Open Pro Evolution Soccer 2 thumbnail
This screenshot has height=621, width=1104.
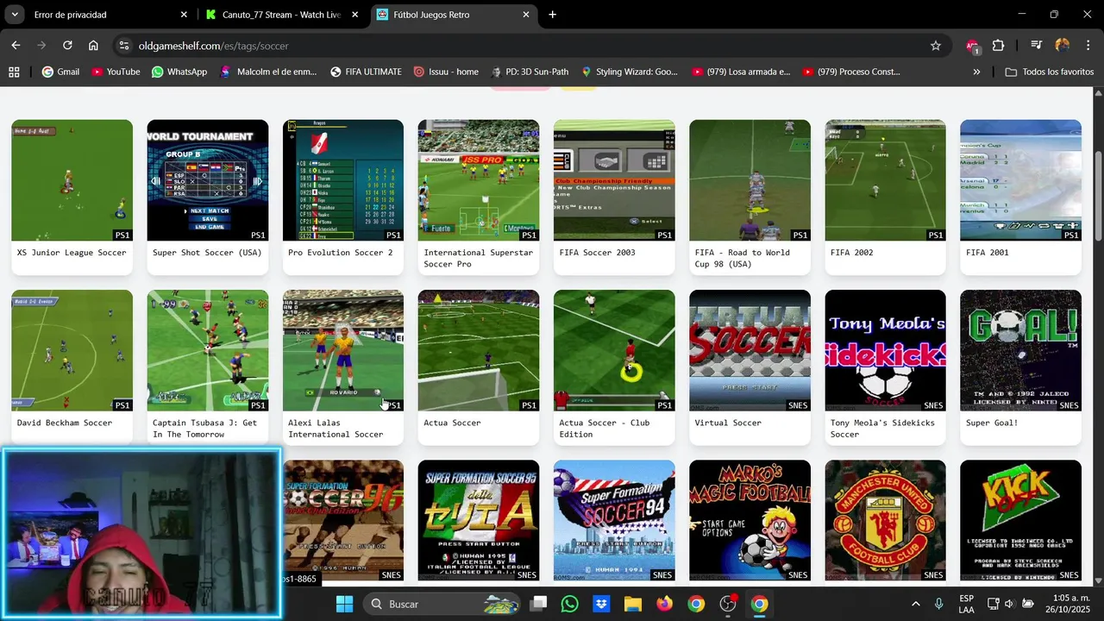[x=343, y=180]
